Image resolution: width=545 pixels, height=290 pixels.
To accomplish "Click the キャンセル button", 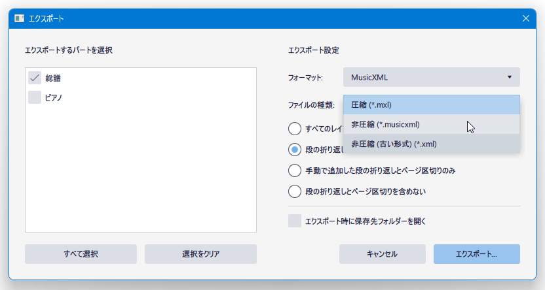I will coord(383,254).
